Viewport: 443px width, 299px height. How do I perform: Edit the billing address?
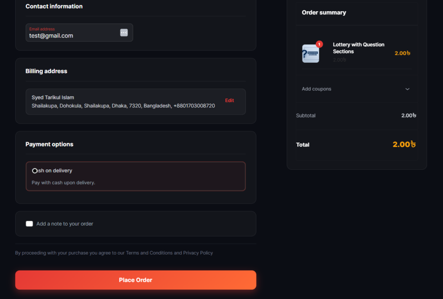click(229, 100)
